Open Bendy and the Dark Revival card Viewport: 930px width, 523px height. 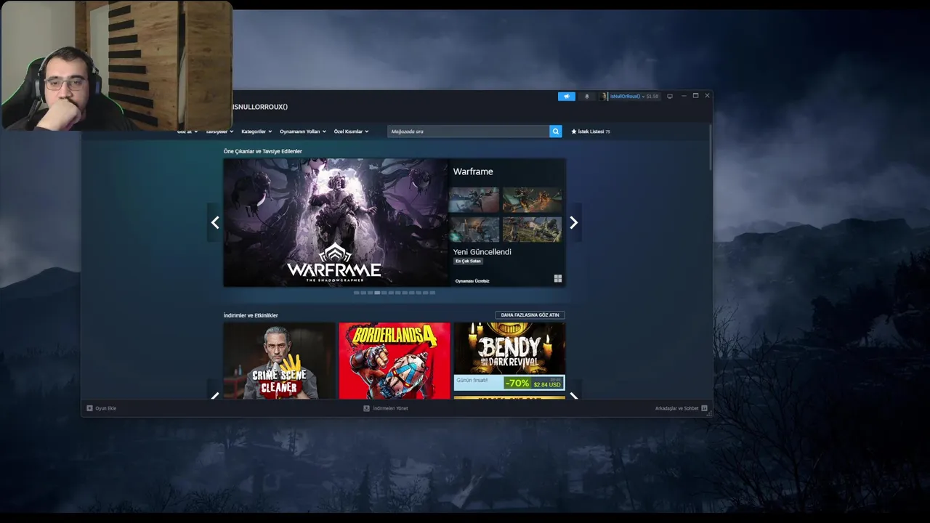coord(509,357)
